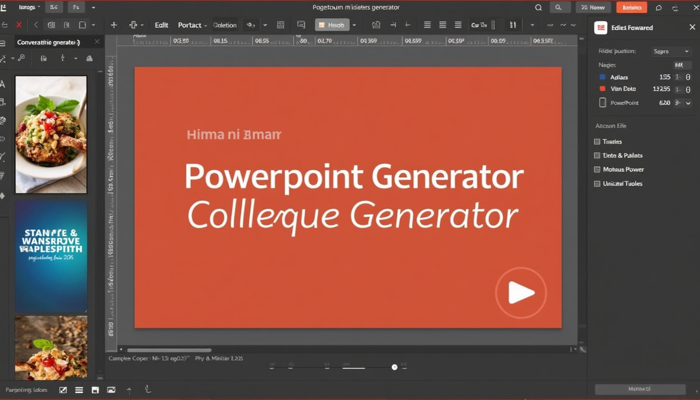This screenshot has height=400, width=700.
Task: Click the gray button at right panel bottom
Action: (x=640, y=389)
